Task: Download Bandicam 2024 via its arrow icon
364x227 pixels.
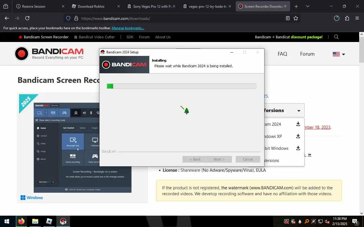Action: point(298,124)
